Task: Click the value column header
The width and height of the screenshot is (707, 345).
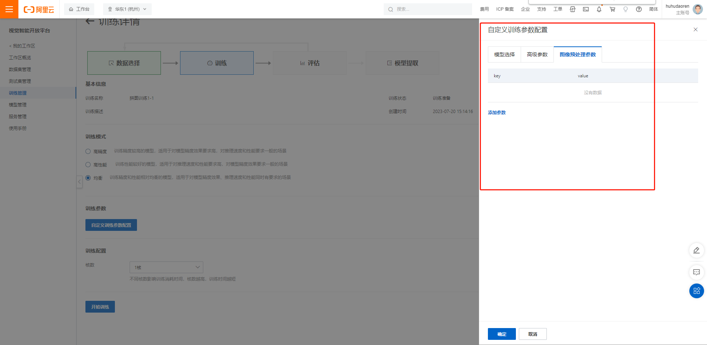Action: pyautogui.click(x=583, y=76)
